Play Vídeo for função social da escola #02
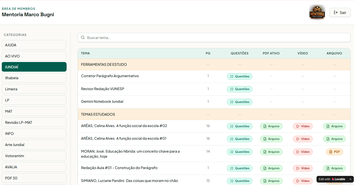 pos(303,126)
